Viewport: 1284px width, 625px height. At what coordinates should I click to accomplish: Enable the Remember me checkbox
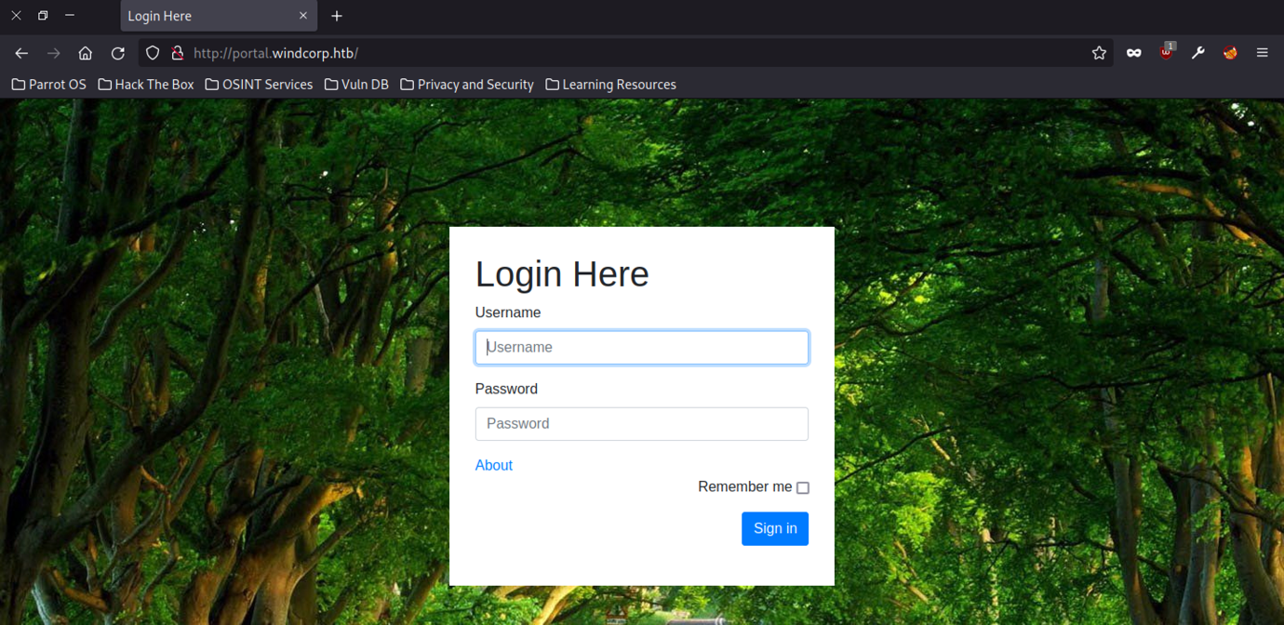click(803, 487)
